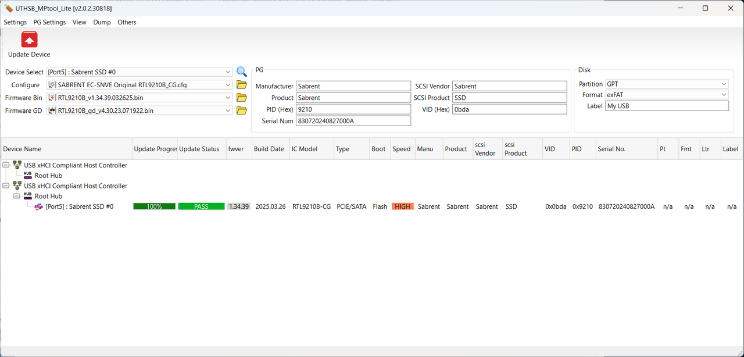Viewport: 744px width, 357px height.
Task: Click the green PASS status bar
Action: tap(201, 206)
